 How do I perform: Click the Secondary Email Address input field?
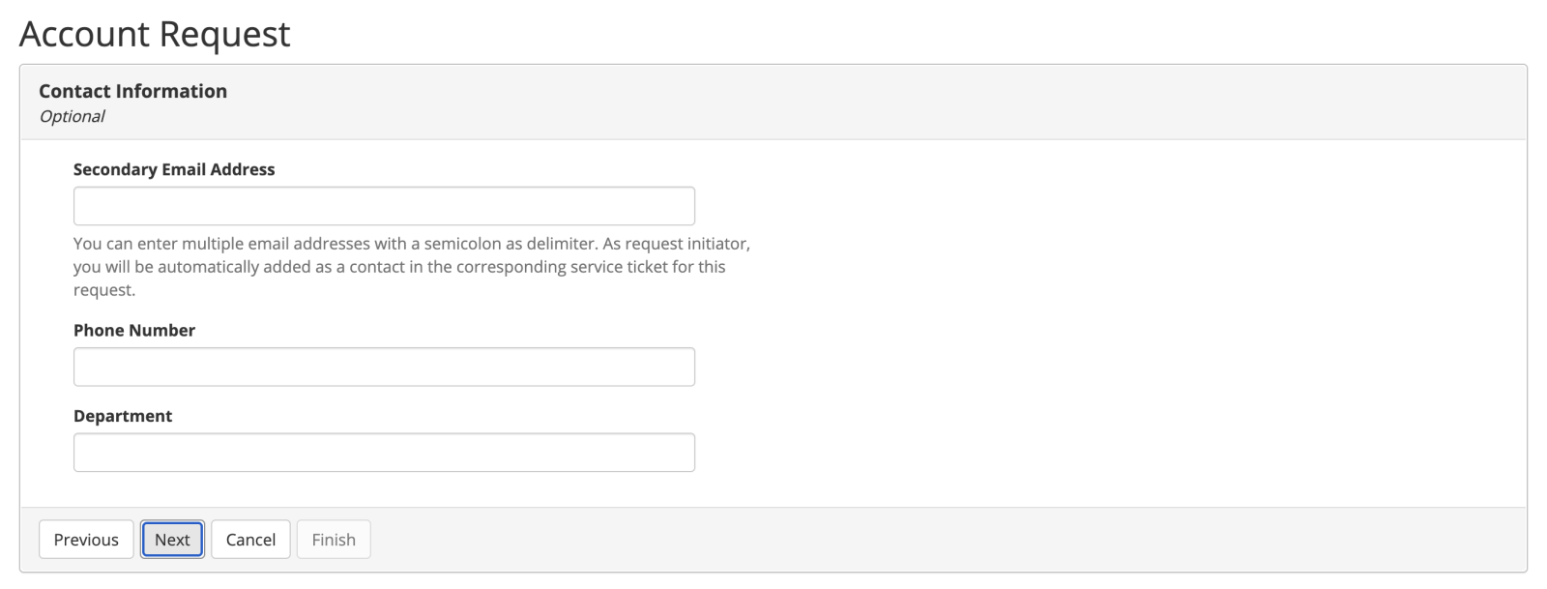384,206
